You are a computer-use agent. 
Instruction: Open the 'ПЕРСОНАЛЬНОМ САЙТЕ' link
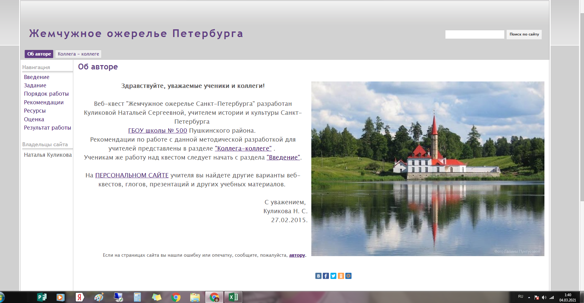[132, 175]
